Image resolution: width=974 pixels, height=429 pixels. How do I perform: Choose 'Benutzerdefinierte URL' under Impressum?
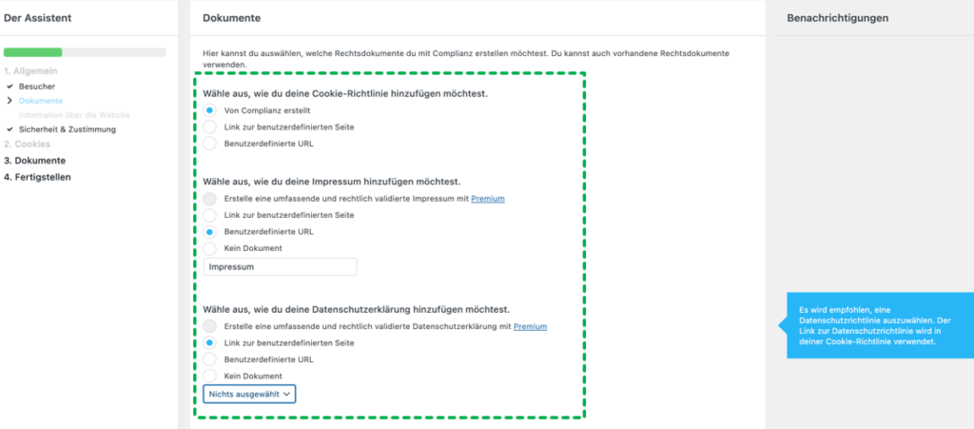pyautogui.click(x=210, y=231)
